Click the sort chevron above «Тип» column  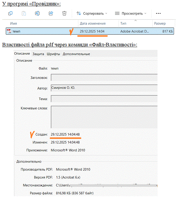(x=136, y=20)
